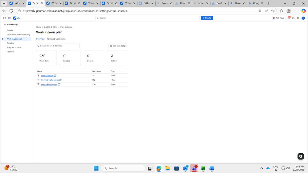This screenshot has width=308, height=173.
Task: Open the chat widget at the bottom right
Action: [301, 156]
